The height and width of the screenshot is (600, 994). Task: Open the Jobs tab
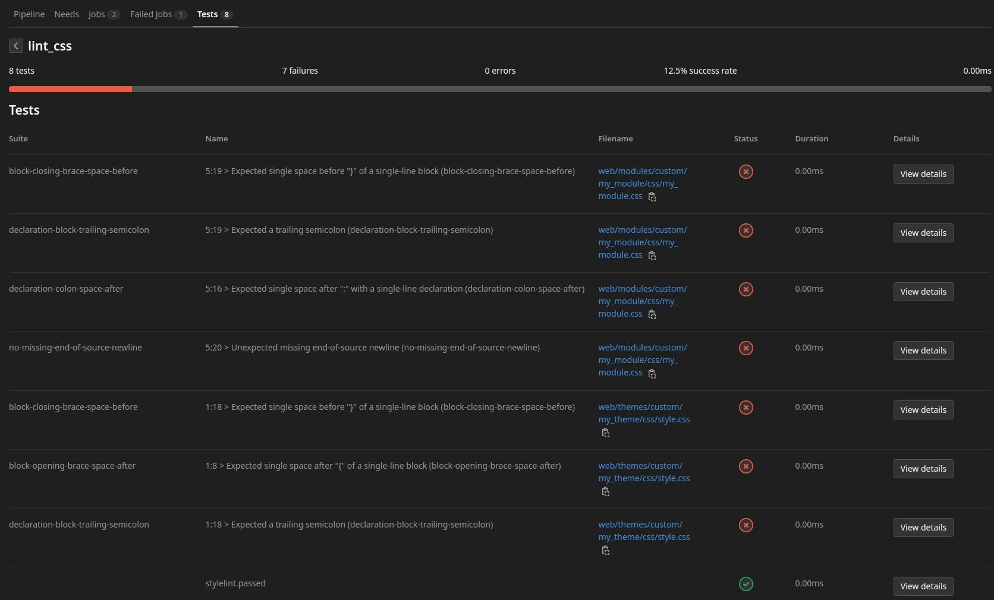[x=104, y=14]
